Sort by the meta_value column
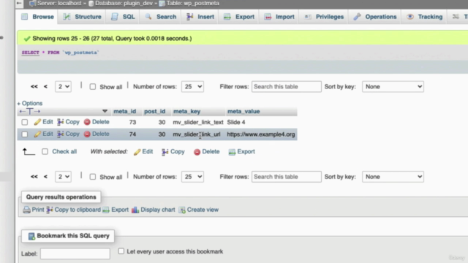This screenshot has height=263, width=468. click(244, 111)
